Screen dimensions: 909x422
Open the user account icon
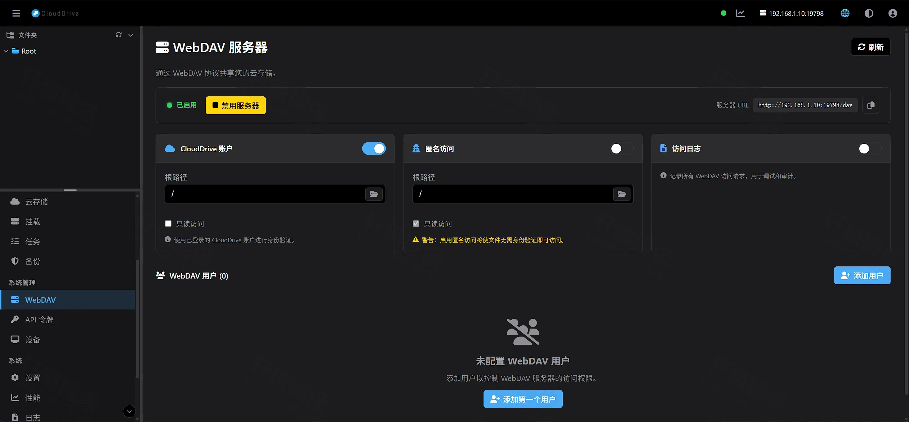(x=892, y=13)
